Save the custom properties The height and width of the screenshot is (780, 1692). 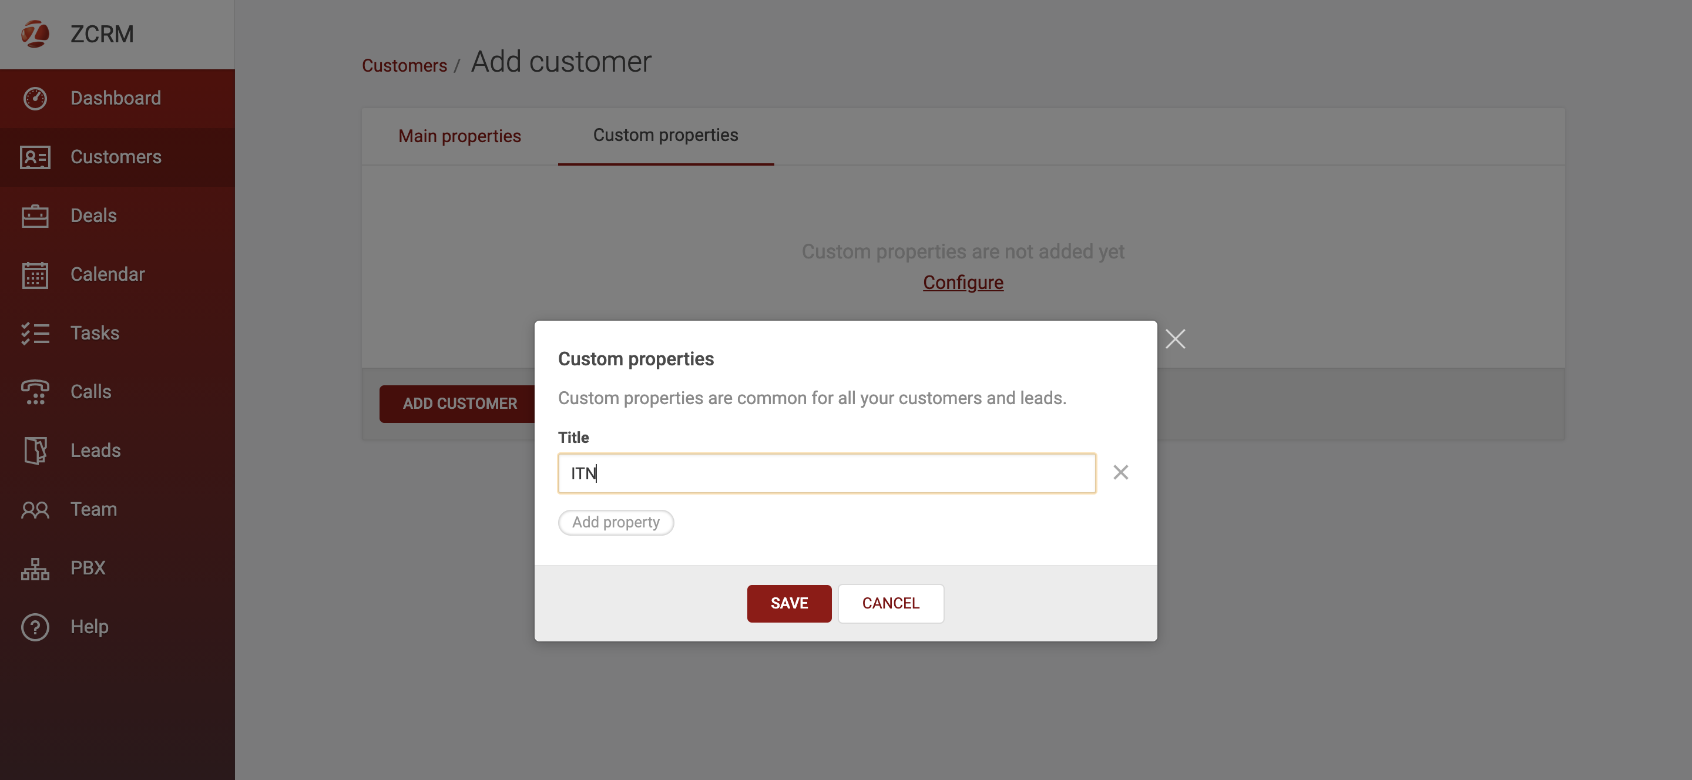789,603
